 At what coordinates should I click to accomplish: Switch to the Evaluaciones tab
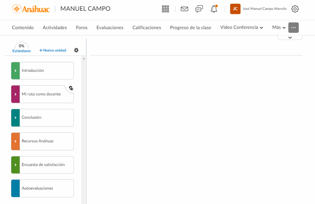coord(110,27)
